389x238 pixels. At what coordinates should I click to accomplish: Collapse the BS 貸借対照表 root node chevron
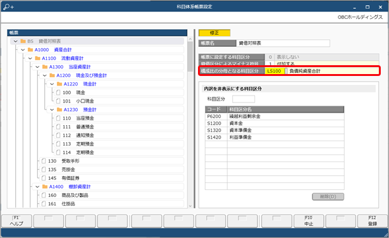pos(16,41)
